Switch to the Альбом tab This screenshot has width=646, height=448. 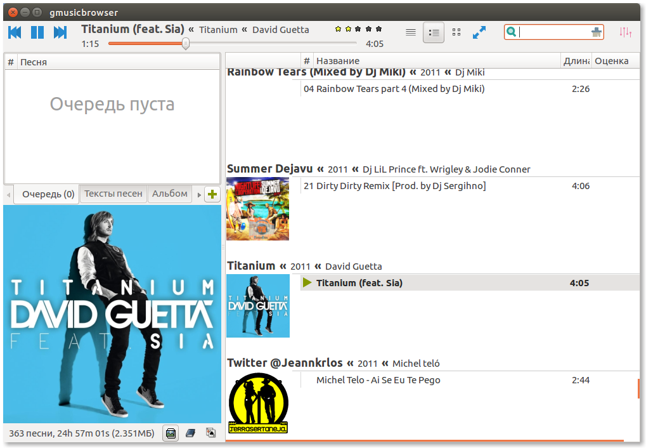point(170,194)
